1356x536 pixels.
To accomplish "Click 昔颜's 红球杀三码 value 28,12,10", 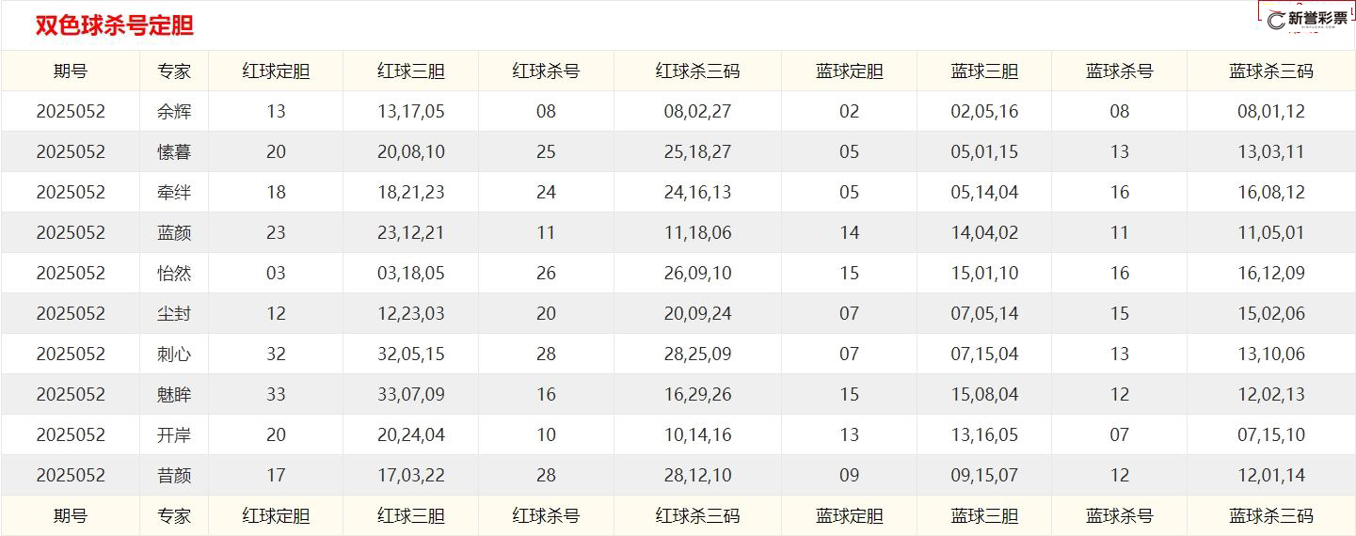I will 697,475.
